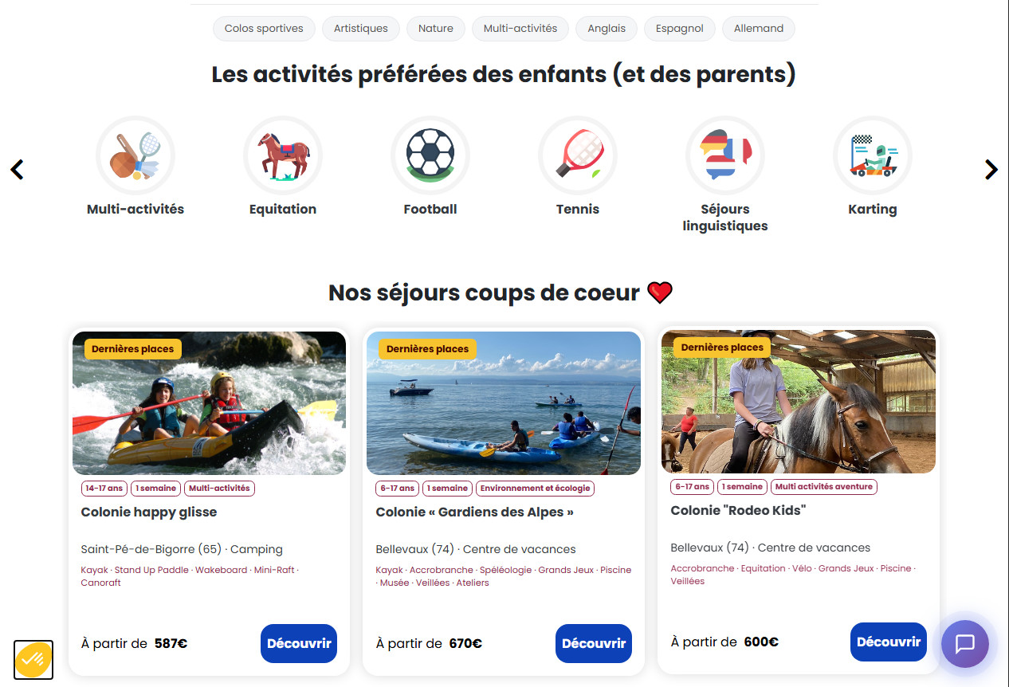Select the Anglais filter pill

pos(607,29)
